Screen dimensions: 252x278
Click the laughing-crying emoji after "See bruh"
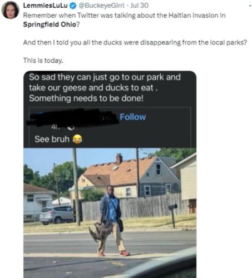77,139
